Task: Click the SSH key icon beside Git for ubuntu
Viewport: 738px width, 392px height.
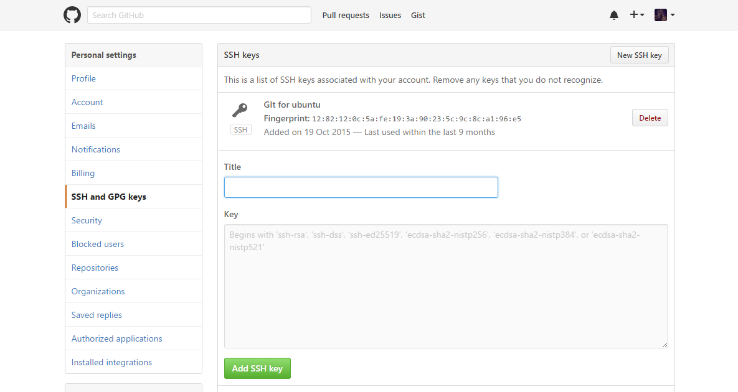Action: point(240,110)
